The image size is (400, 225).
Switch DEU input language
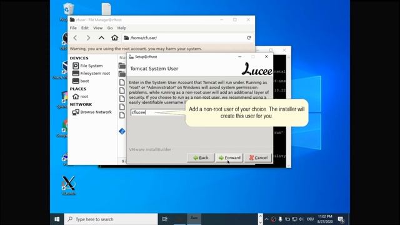coord(310,219)
